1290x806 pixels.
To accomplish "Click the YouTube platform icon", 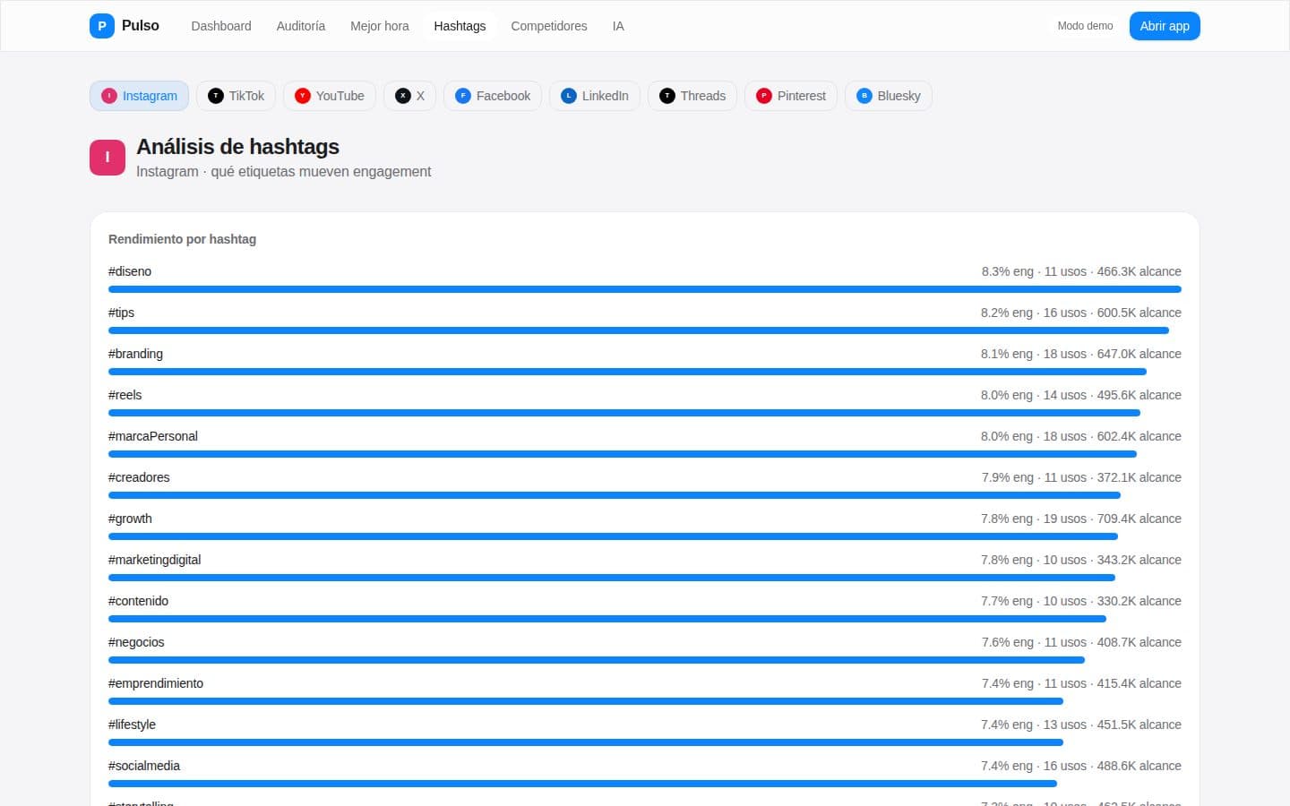I will (303, 96).
